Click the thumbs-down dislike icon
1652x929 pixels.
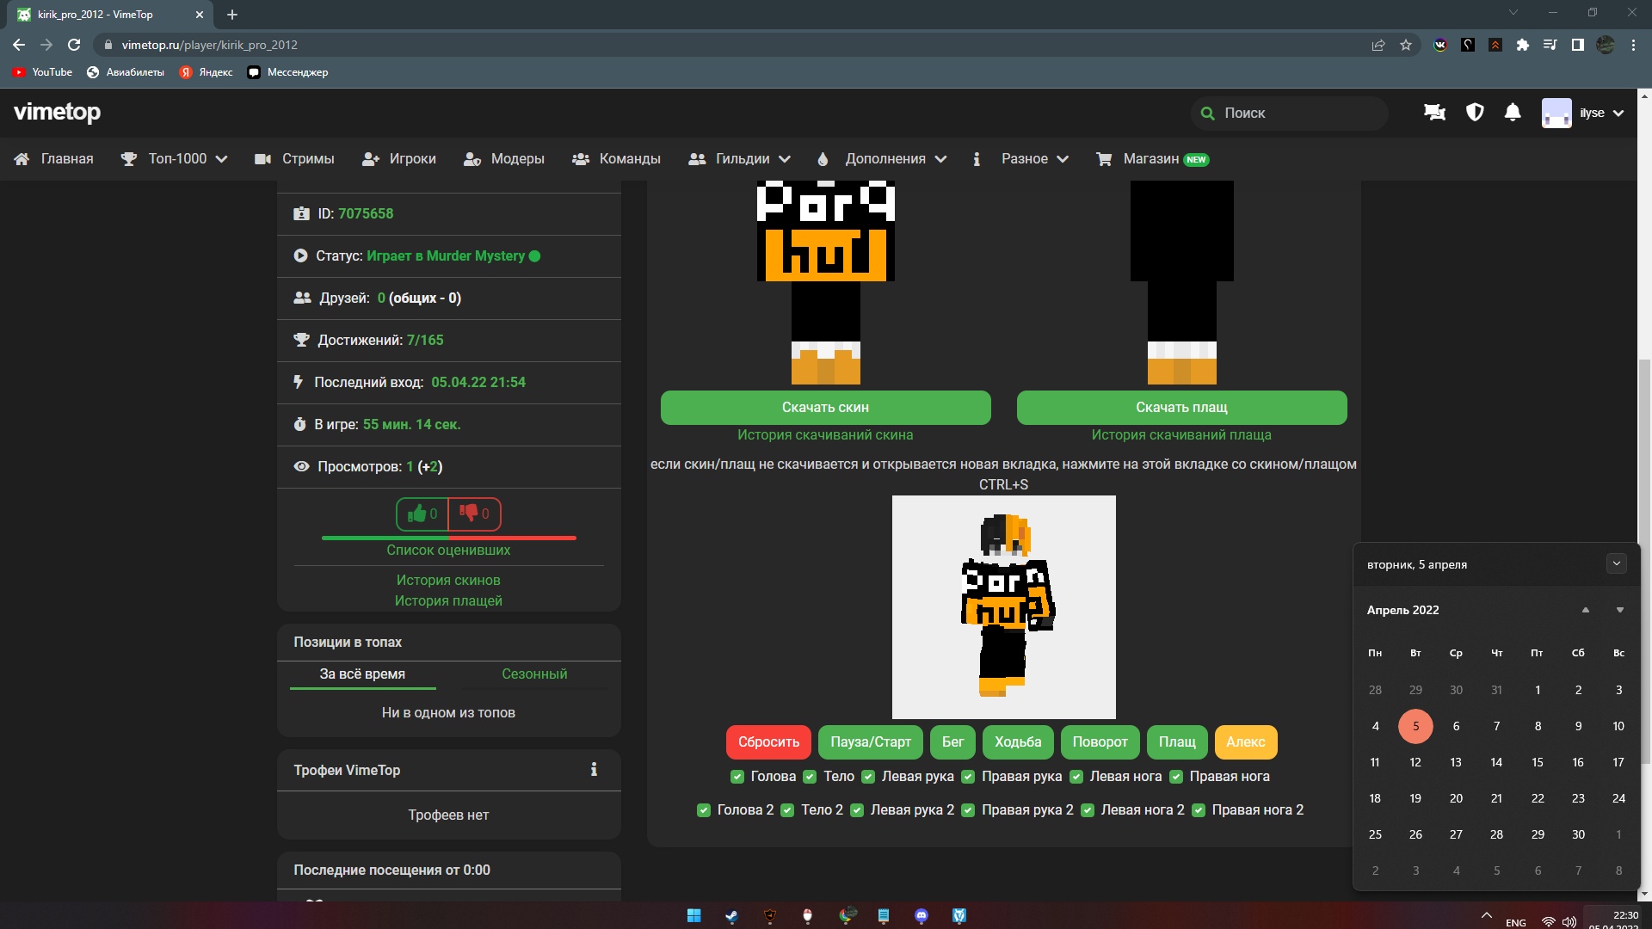469,514
